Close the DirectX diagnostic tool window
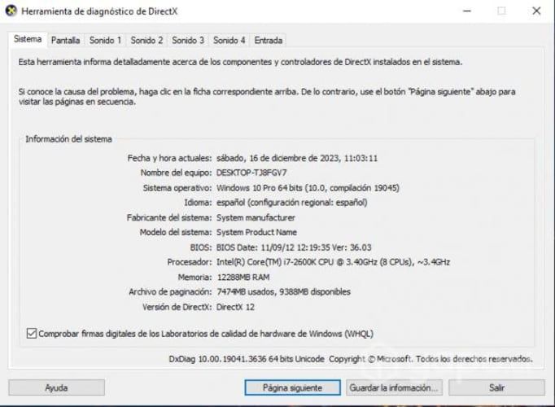 [x=536, y=11]
